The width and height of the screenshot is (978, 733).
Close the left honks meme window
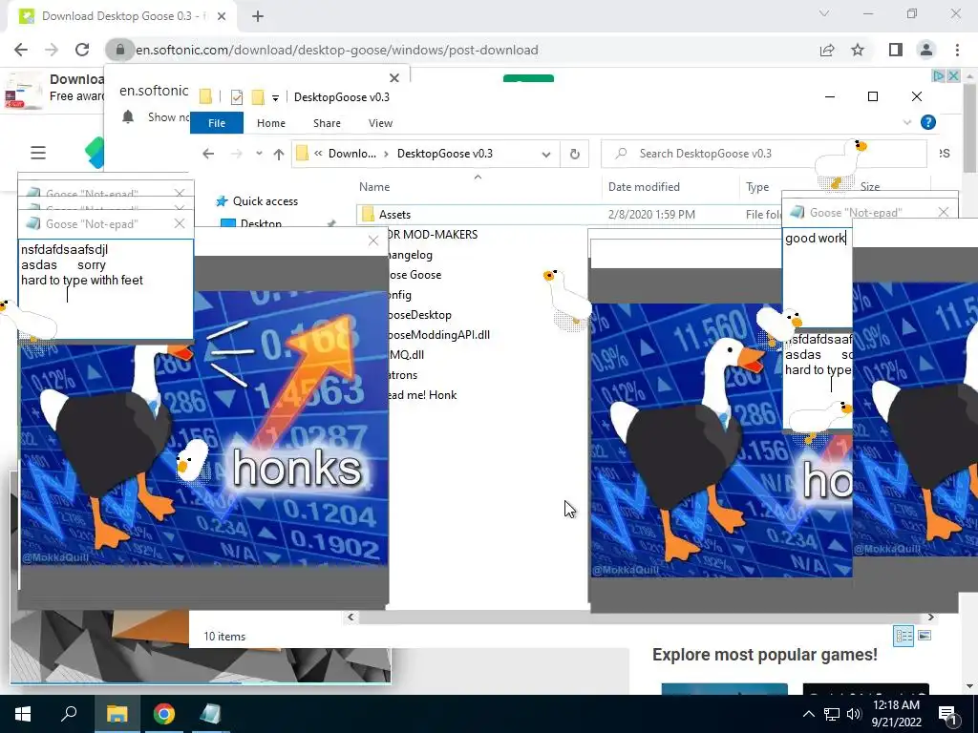pyautogui.click(x=373, y=241)
